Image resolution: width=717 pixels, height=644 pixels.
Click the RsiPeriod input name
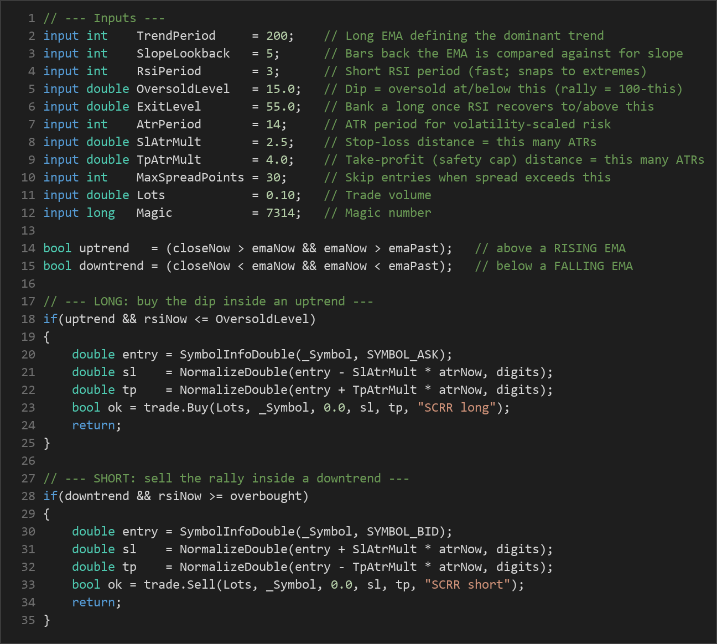coord(169,71)
